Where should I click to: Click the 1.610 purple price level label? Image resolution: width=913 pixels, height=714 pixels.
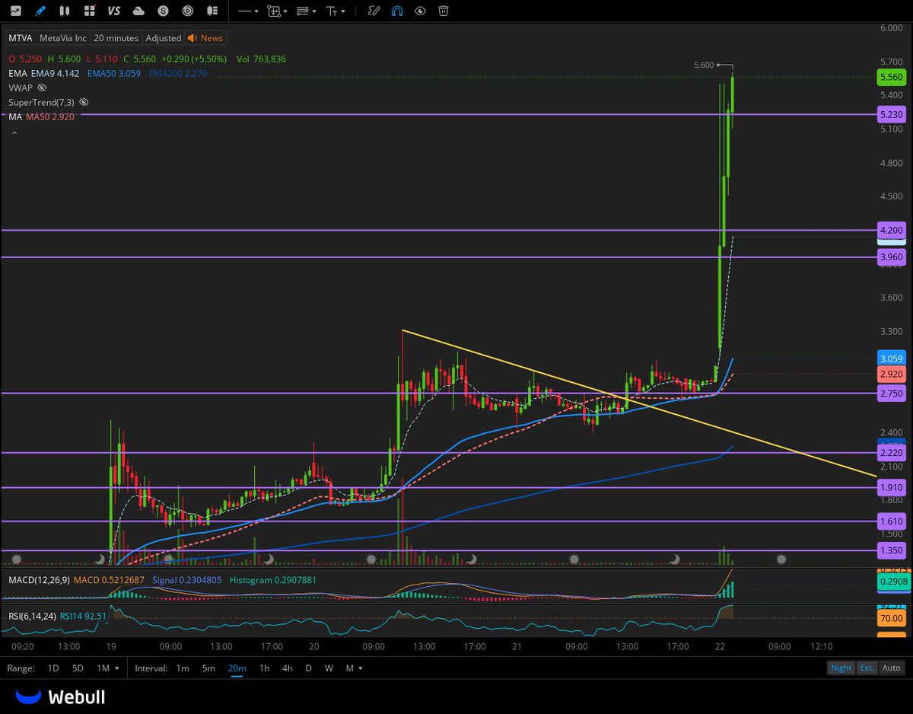(x=891, y=521)
